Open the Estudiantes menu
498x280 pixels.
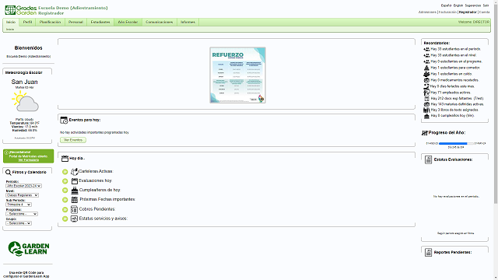pos(100,23)
